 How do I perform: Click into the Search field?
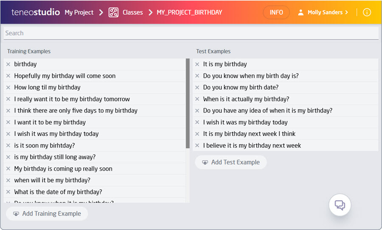click(191, 33)
